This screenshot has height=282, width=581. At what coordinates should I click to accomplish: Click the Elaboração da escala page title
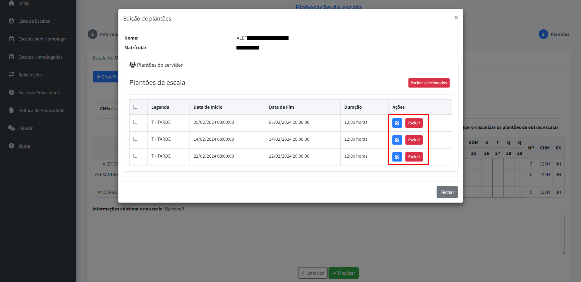click(x=328, y=7)
